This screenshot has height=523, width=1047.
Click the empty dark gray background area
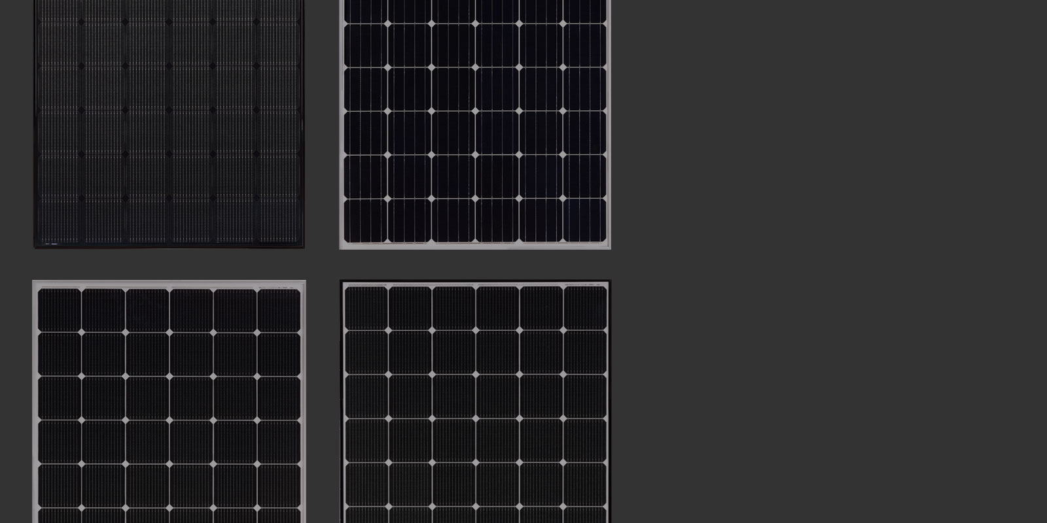(825, 261)
